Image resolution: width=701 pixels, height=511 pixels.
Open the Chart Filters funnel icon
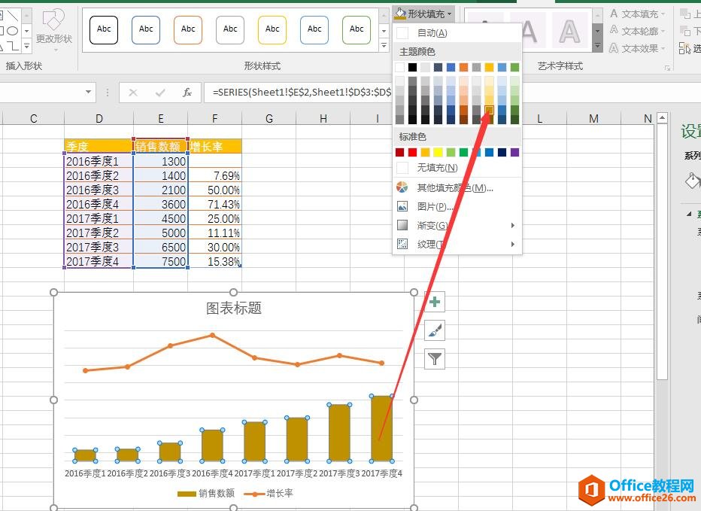click(434, 359)
